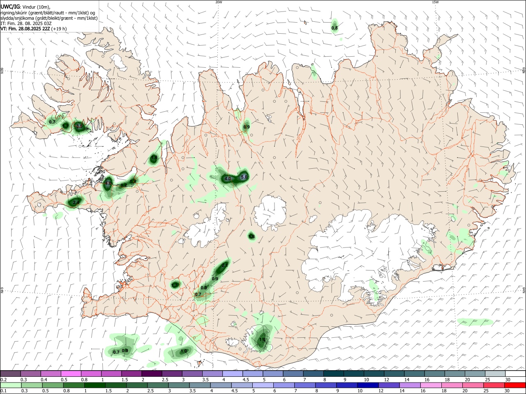The image size is (526, 394).
Task: Select the green swatch starting at 0.8, bottom row
Action: tap(74, 385)
